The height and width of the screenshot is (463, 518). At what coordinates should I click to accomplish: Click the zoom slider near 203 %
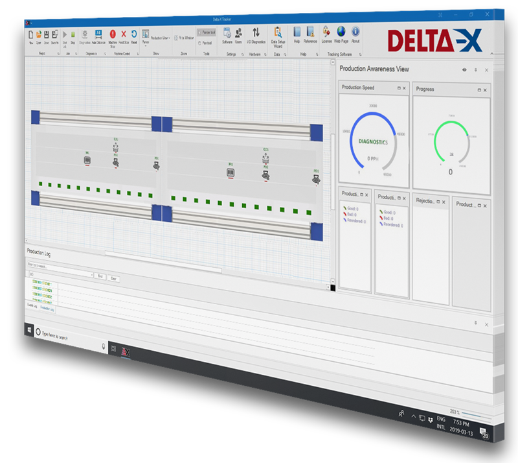coord(476,416)
